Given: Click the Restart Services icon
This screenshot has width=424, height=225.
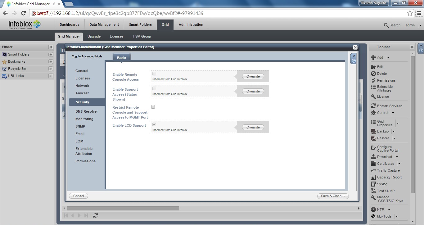Looking at the screenshot, I should tap(373, 106).
